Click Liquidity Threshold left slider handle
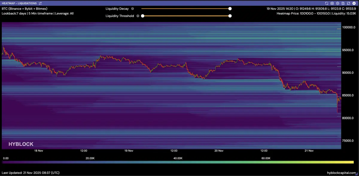Viewport: 359px width, 176px height. point(143,16)
